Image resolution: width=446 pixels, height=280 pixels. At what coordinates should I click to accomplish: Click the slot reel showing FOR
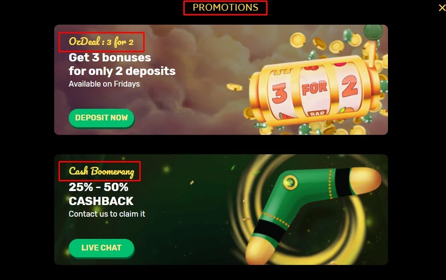(314, 89)
